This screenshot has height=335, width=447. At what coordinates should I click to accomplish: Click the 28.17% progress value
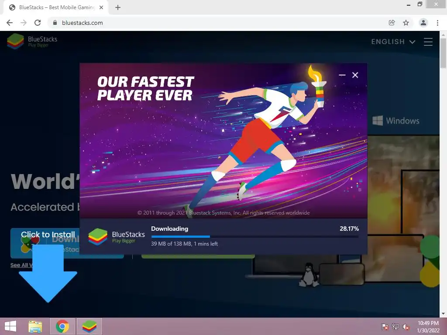349,229
